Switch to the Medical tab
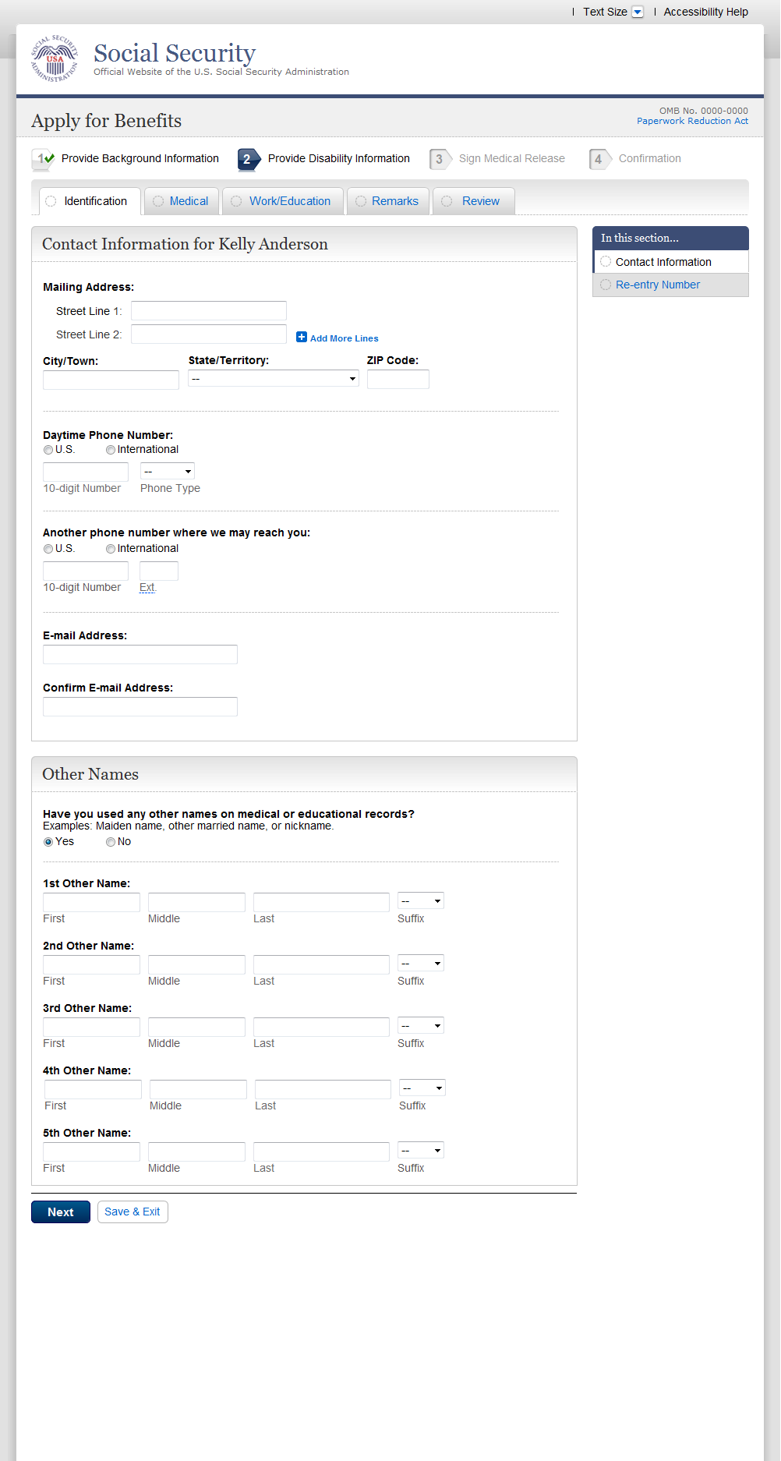The width and height of the screenshot is (781, 1461). (x=189, y=201)
